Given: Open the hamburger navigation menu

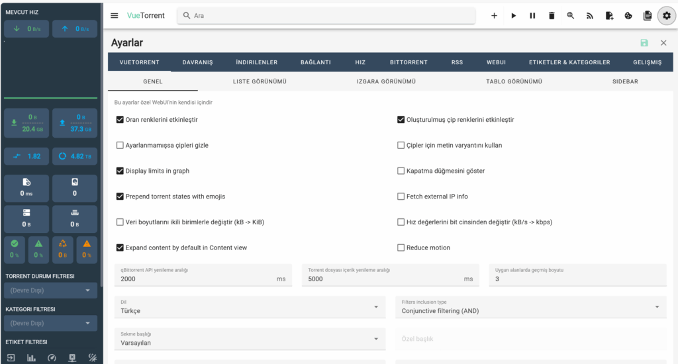Looking at the screenshot, I should coord(115,16).
